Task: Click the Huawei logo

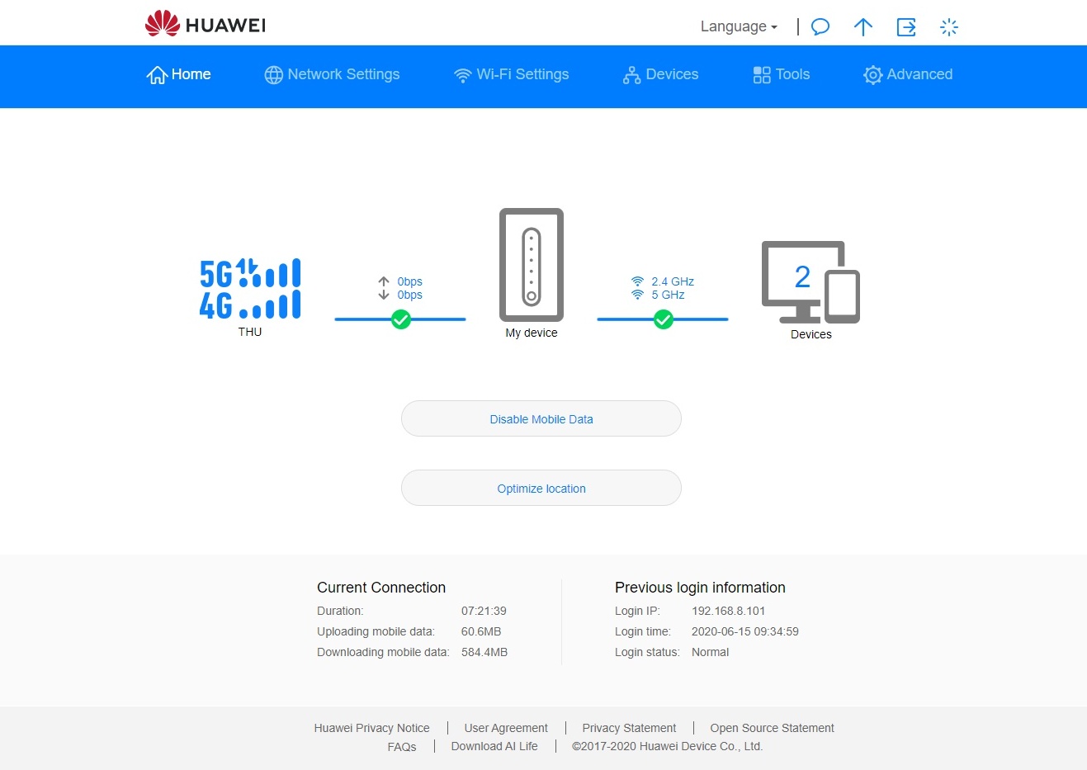Action: tap(206, 24)
